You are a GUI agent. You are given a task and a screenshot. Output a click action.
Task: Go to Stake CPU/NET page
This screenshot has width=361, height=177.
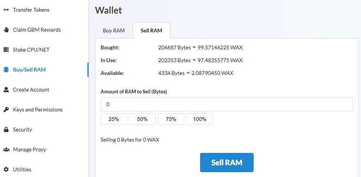tap(31, 50)
